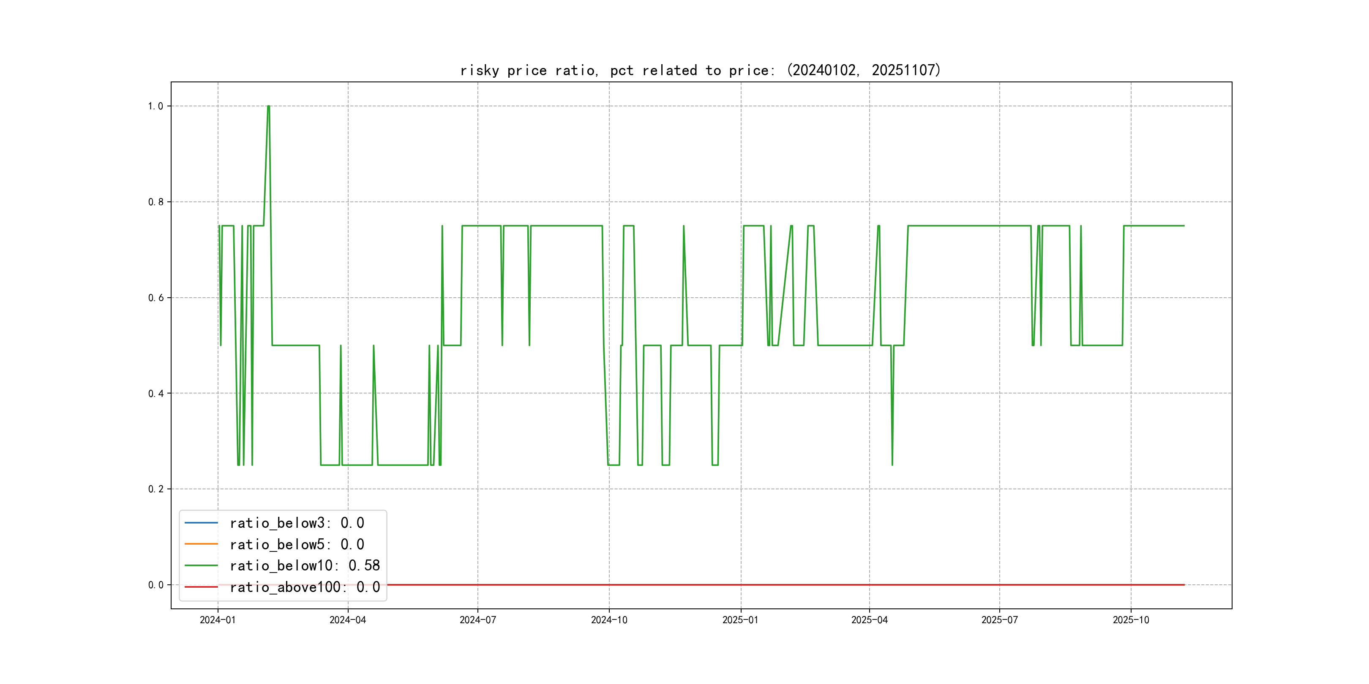The height and width of the screenshot is (684, 1369).
Task: Click the 2024-10 x-axis tick label
Action: [609, 620]
